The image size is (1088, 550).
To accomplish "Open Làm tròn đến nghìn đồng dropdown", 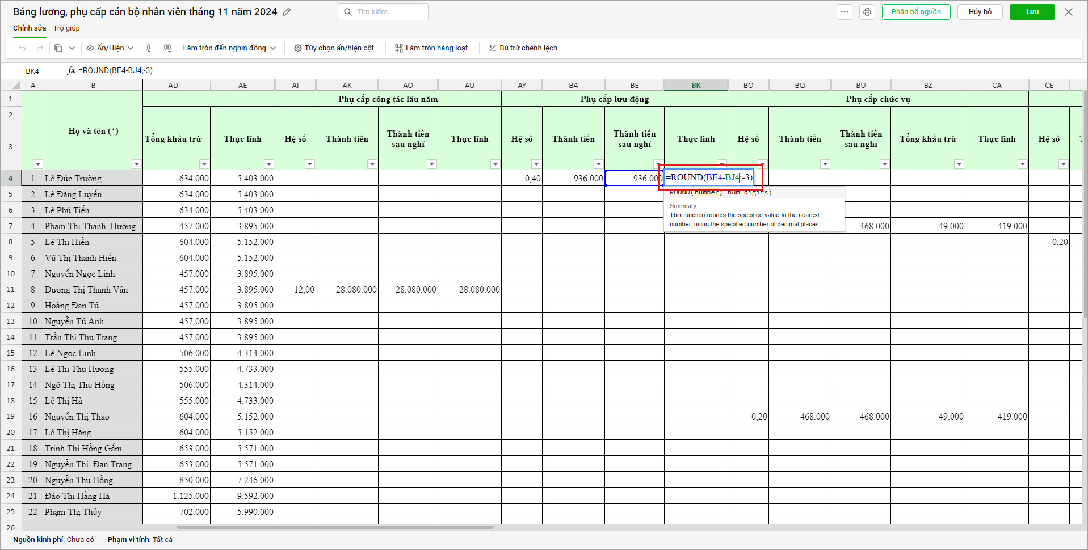I will 229,48.
